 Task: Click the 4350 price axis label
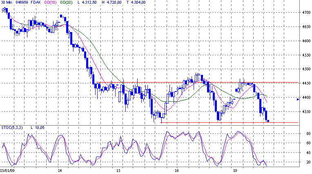(x=306, y=111)
